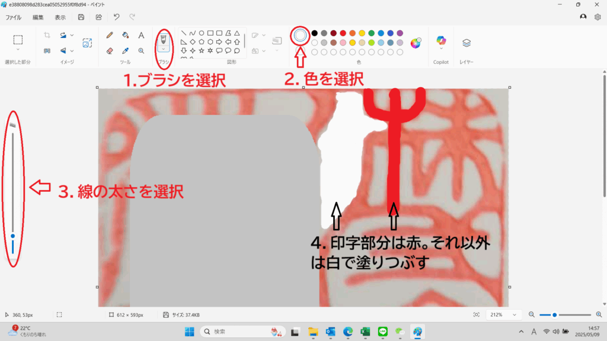607x341 pixels.
Task: Select the Pencil tool
Action: click(x=110, y=36)
